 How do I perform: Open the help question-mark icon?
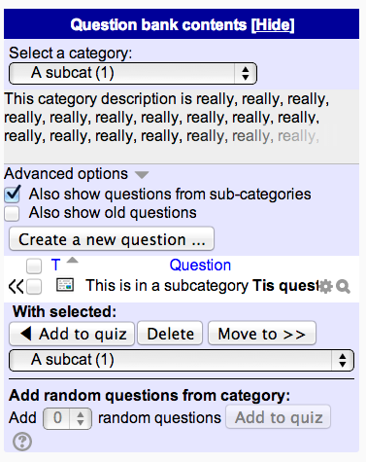click(22, 442)
